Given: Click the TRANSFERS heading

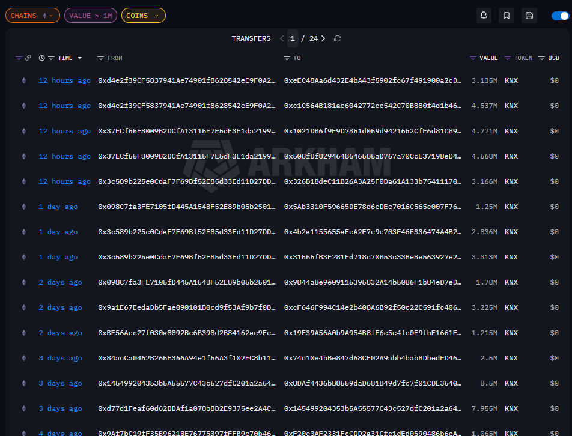Looking at the screenshot, I should (251, 38).
